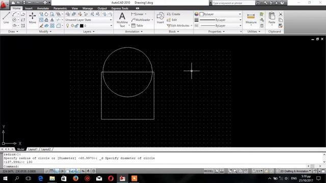Click the Cut icon in Clipboard
This screenshot has height=183, width=326.
pyautogui.click(x=281, y=14)
